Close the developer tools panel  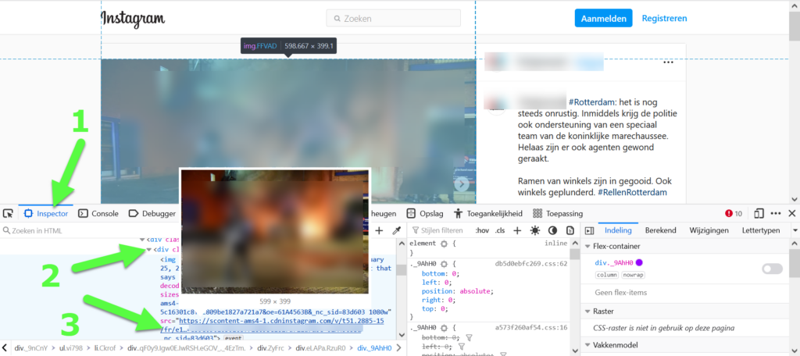click(792, 214)
